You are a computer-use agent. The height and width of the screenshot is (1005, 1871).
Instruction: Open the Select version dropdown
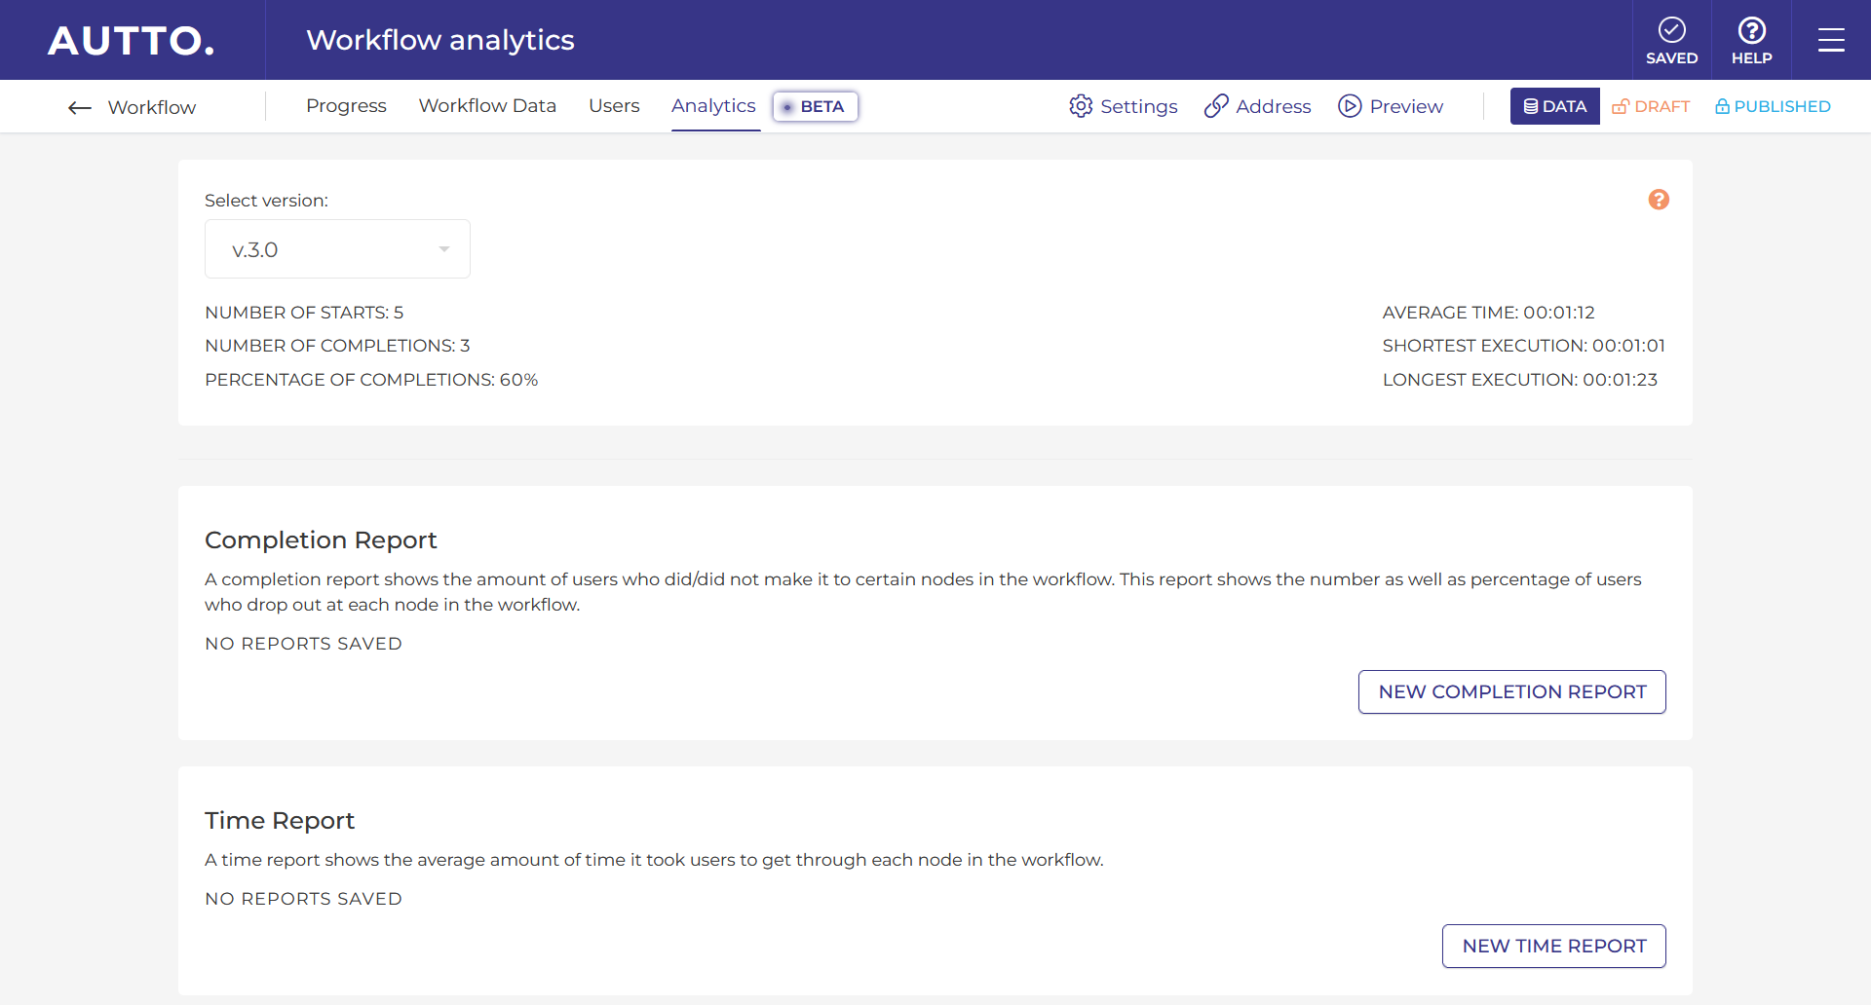[x=336, y=249]
